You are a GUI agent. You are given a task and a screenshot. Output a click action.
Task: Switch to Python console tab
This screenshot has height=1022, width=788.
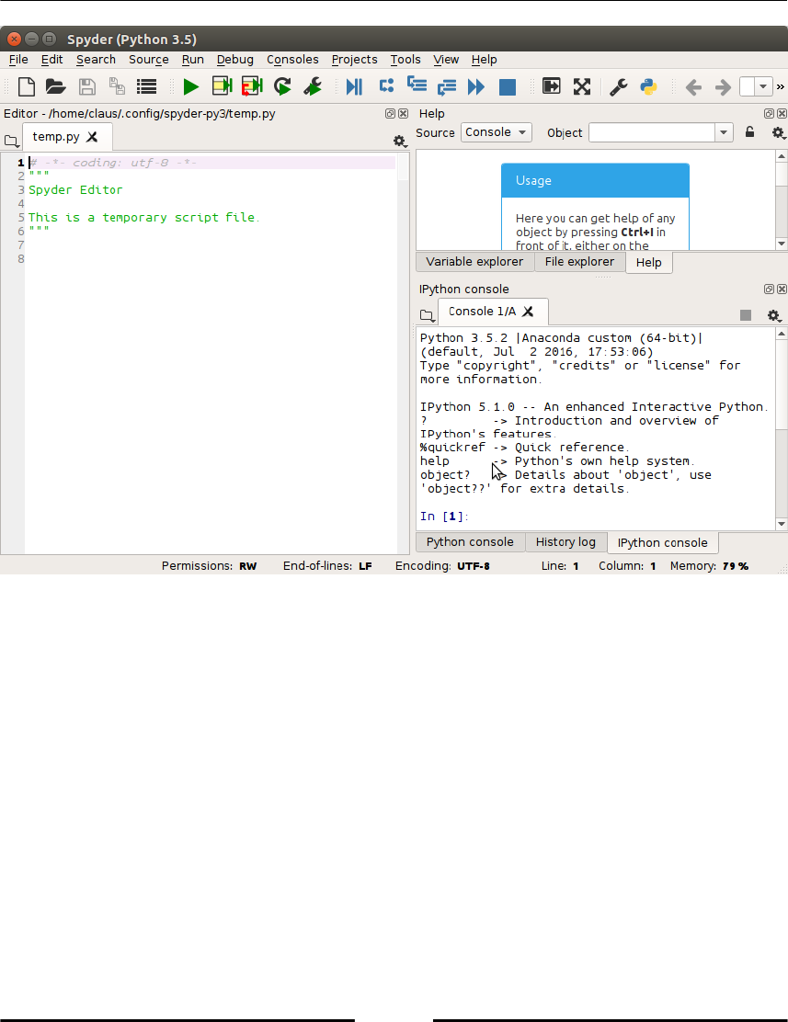pos(471,542)
